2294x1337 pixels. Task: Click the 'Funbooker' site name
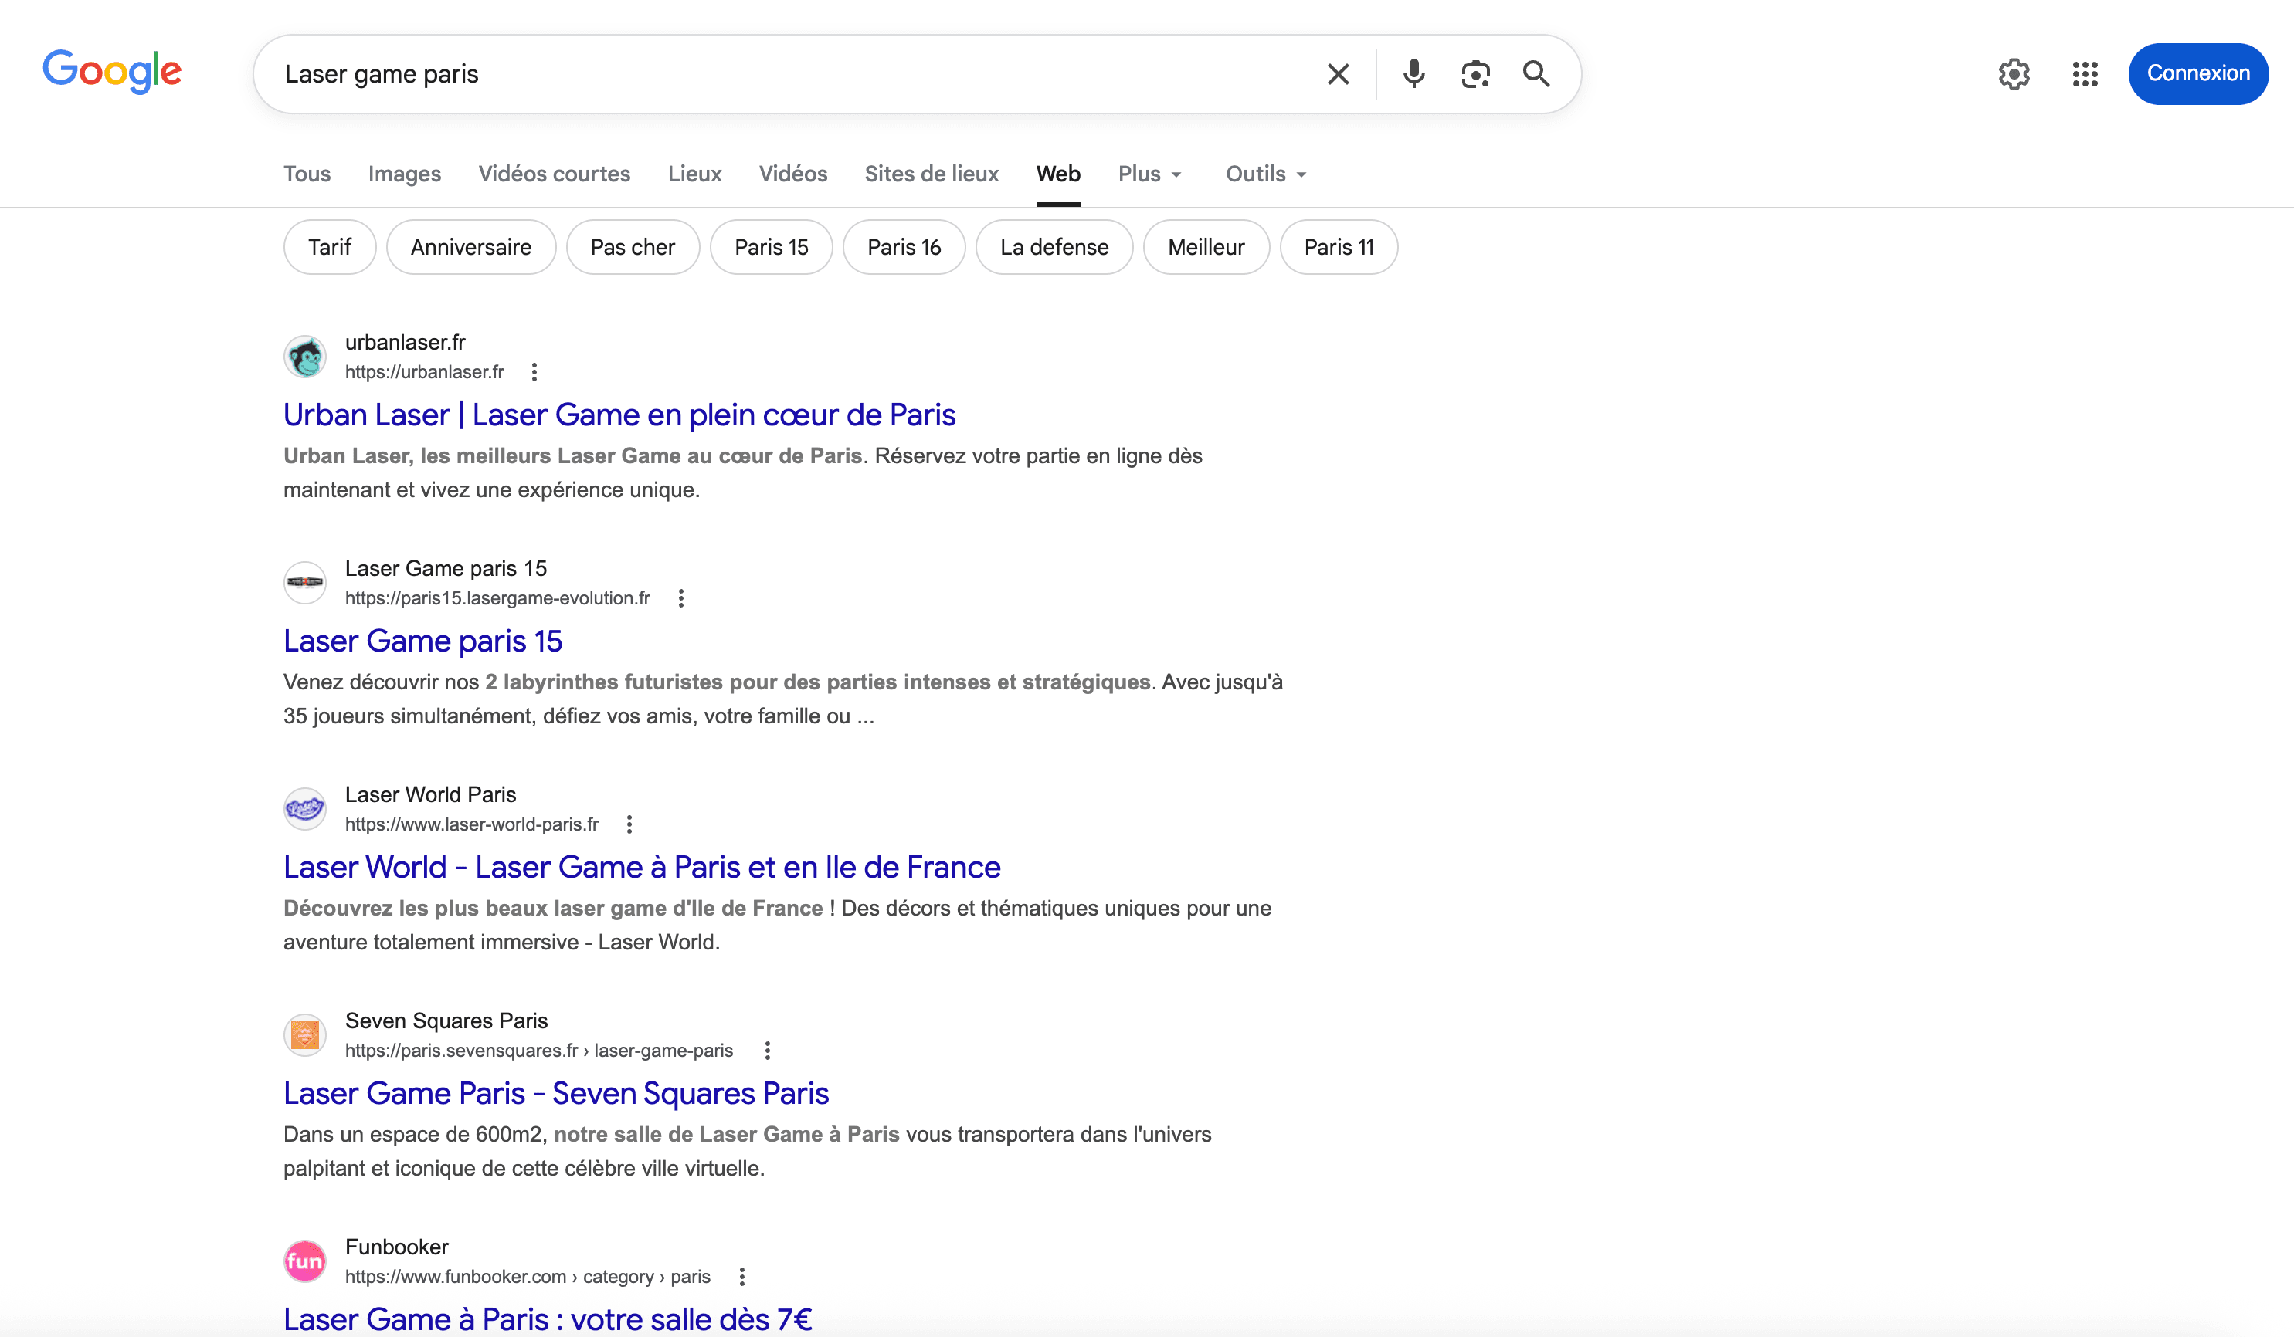[397, 1247]
